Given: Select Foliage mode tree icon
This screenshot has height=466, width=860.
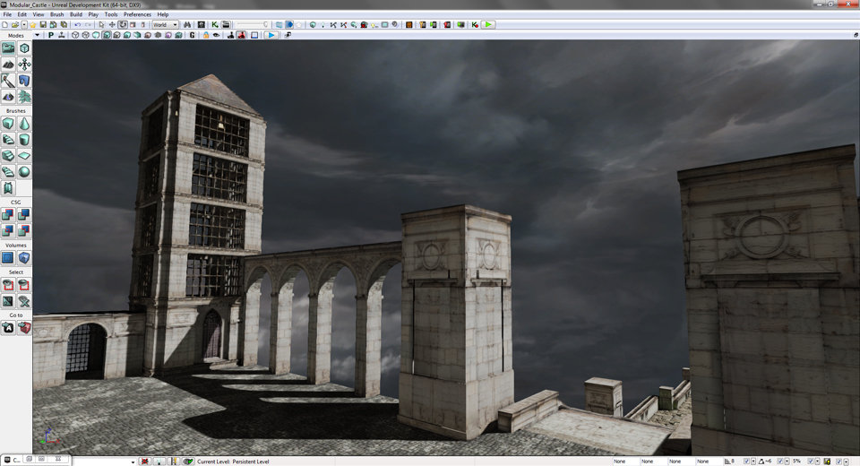Looking at the screenshot, I should (24, 97).
